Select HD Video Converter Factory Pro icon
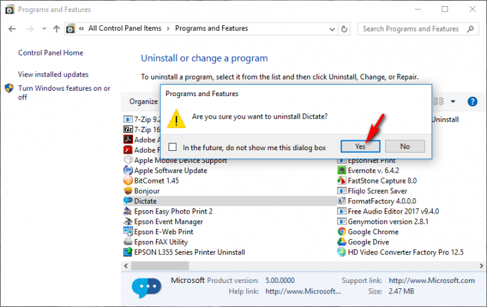 pos(342,252)
